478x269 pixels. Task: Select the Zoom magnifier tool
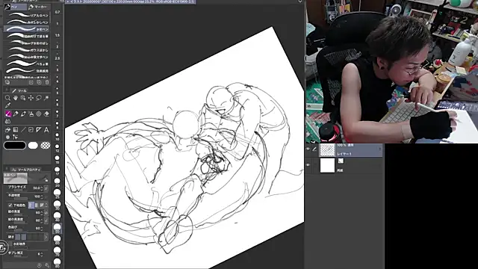pos(7,98)
